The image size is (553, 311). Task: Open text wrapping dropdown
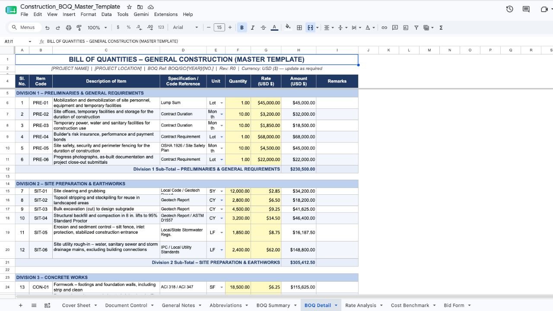tap(356, 28)
